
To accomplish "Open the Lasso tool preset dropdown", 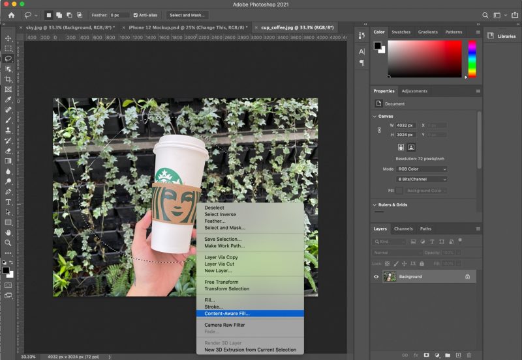I will tap(36, 15).
